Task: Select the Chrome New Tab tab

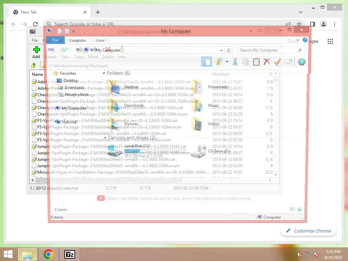Action: pos(50,12)
